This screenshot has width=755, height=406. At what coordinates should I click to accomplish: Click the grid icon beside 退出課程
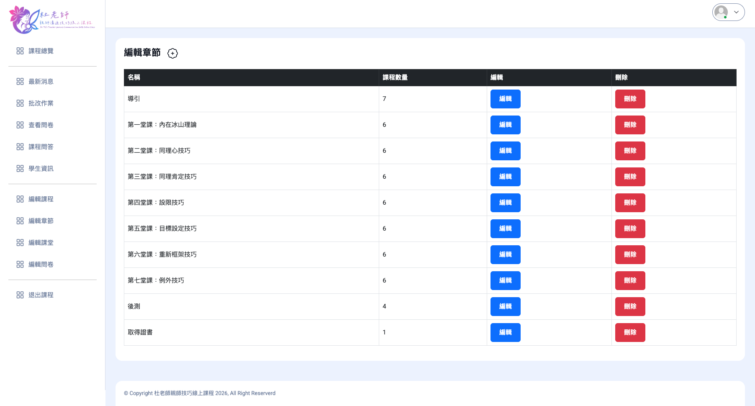20,295
